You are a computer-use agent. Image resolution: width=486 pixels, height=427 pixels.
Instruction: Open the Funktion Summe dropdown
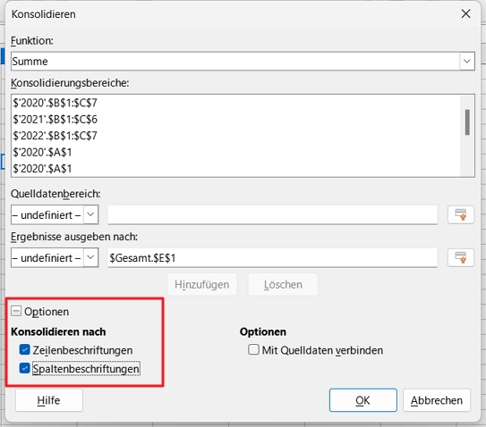[467, 61]
